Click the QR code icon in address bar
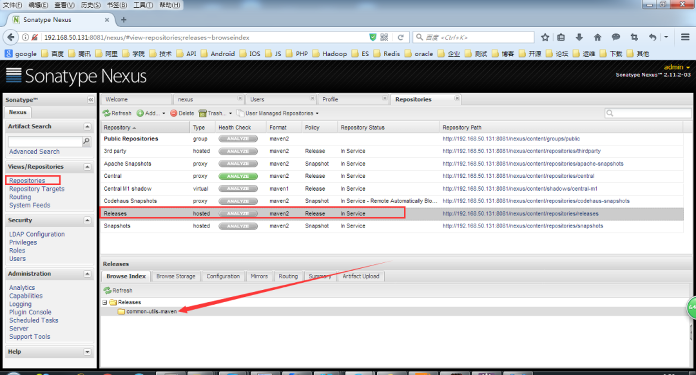696x375 pixels. (384, 37)
